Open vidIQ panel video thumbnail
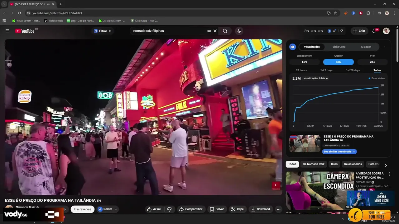This screenshot has width=399, height=224. [305, 143]
